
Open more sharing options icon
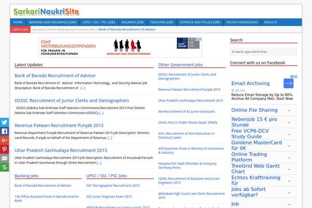[x=4, y=167]
